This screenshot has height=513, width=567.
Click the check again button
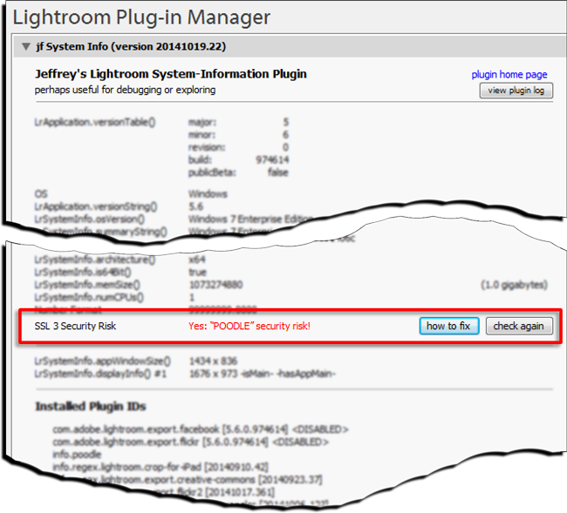[x=519, y=326]
